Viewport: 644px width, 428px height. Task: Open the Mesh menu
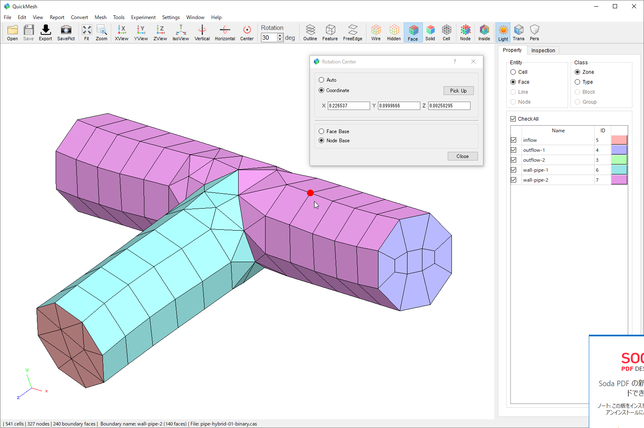(100, 17)
